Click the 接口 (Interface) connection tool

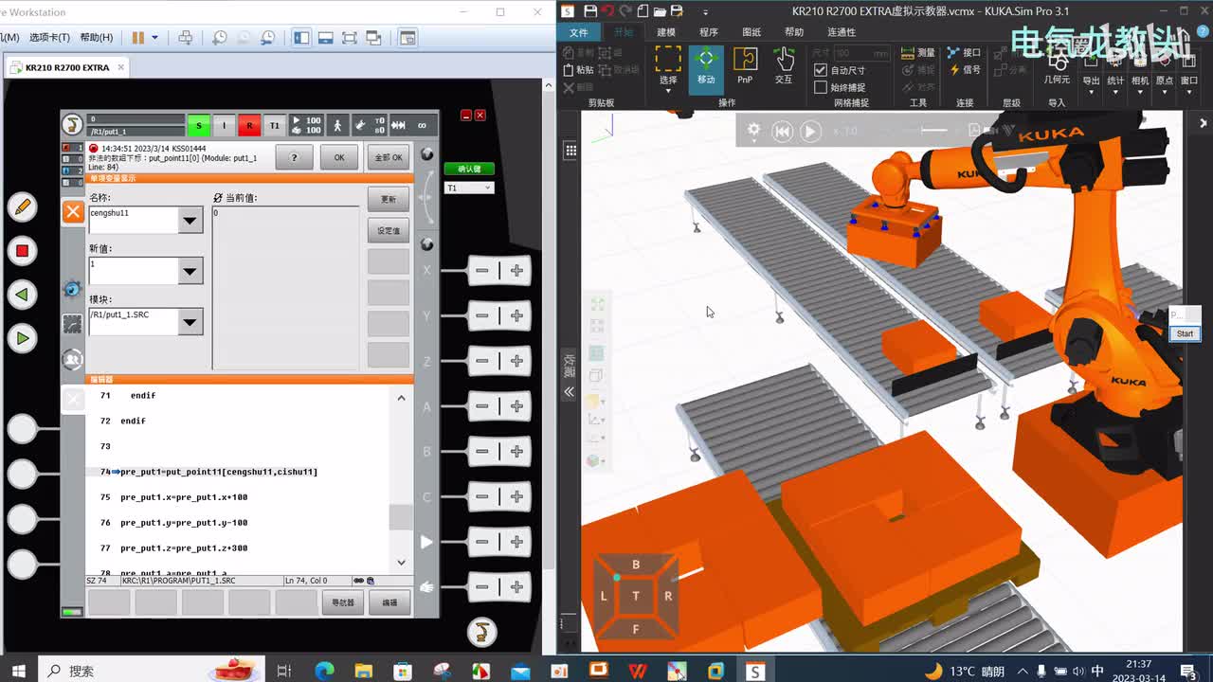(x=964, y=53)
